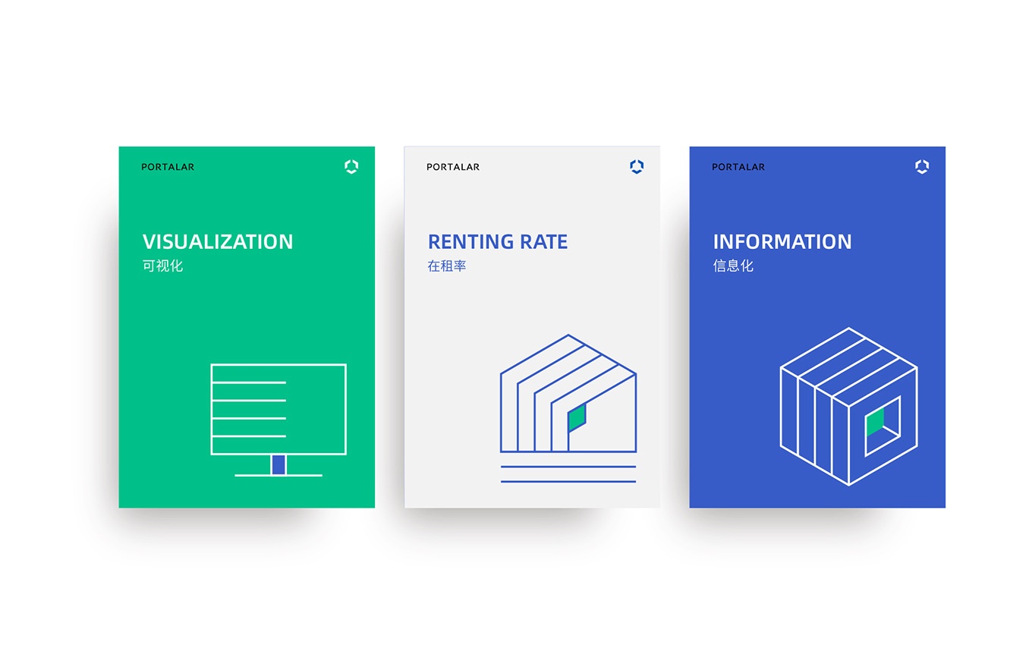The image size is (1032, 645).
Task: Click the bottom ground line under the house
Action: 568,482
